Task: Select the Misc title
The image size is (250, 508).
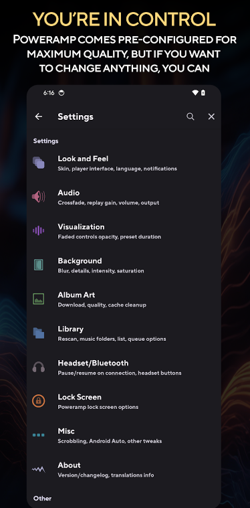Action: (66, 431)
